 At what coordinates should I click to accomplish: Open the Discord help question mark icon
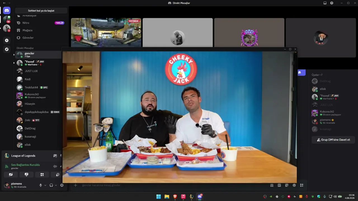tap(332, 3)
